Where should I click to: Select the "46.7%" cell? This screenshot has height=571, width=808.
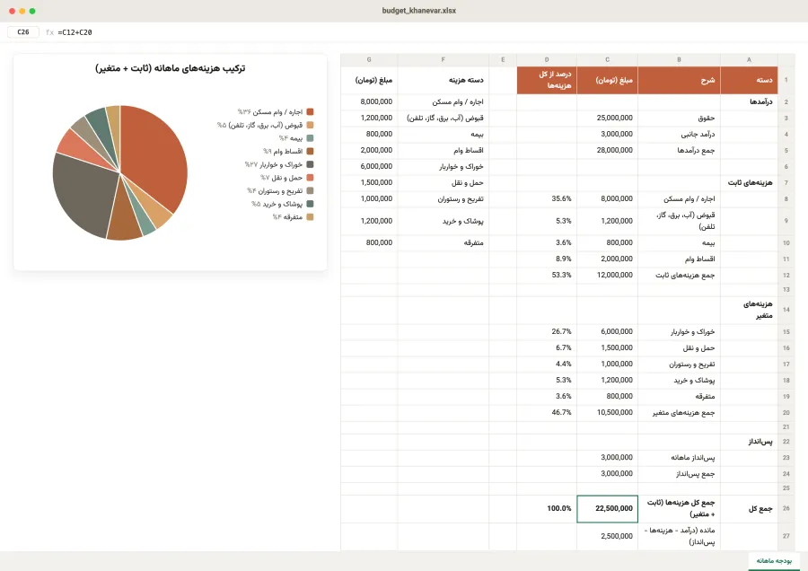547,413
